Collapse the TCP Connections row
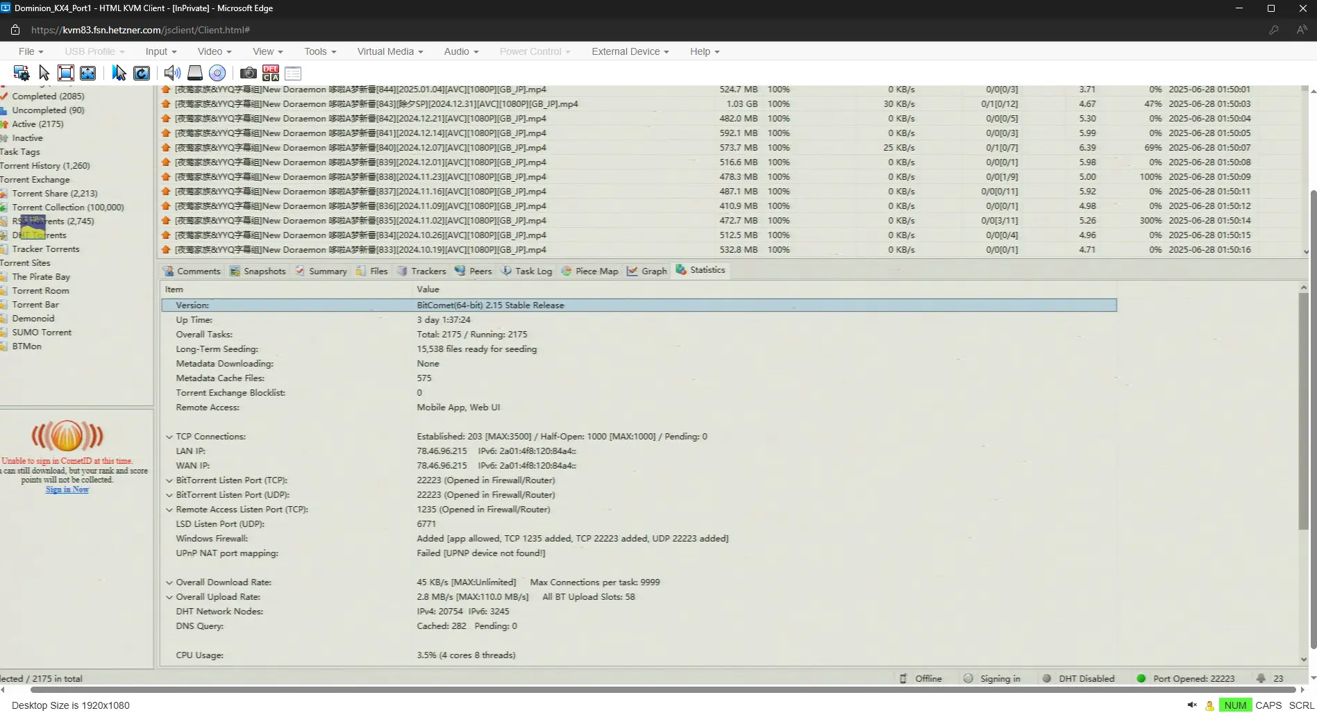The height and width of the screenshot is (713, 1317). (169, 437)
